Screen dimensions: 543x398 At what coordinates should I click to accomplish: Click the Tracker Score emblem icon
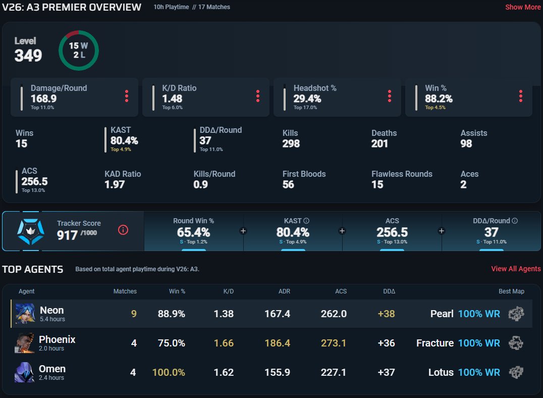pyautogui.click(x=31, y=232)
